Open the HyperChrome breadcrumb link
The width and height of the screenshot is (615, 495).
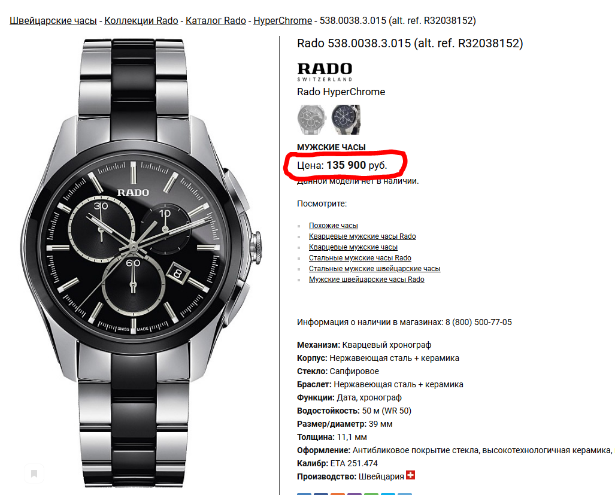283,20
